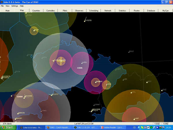Screen dimensions: 173x130
Task: Open the Controllers tab
Action: [x=50, y=11]
